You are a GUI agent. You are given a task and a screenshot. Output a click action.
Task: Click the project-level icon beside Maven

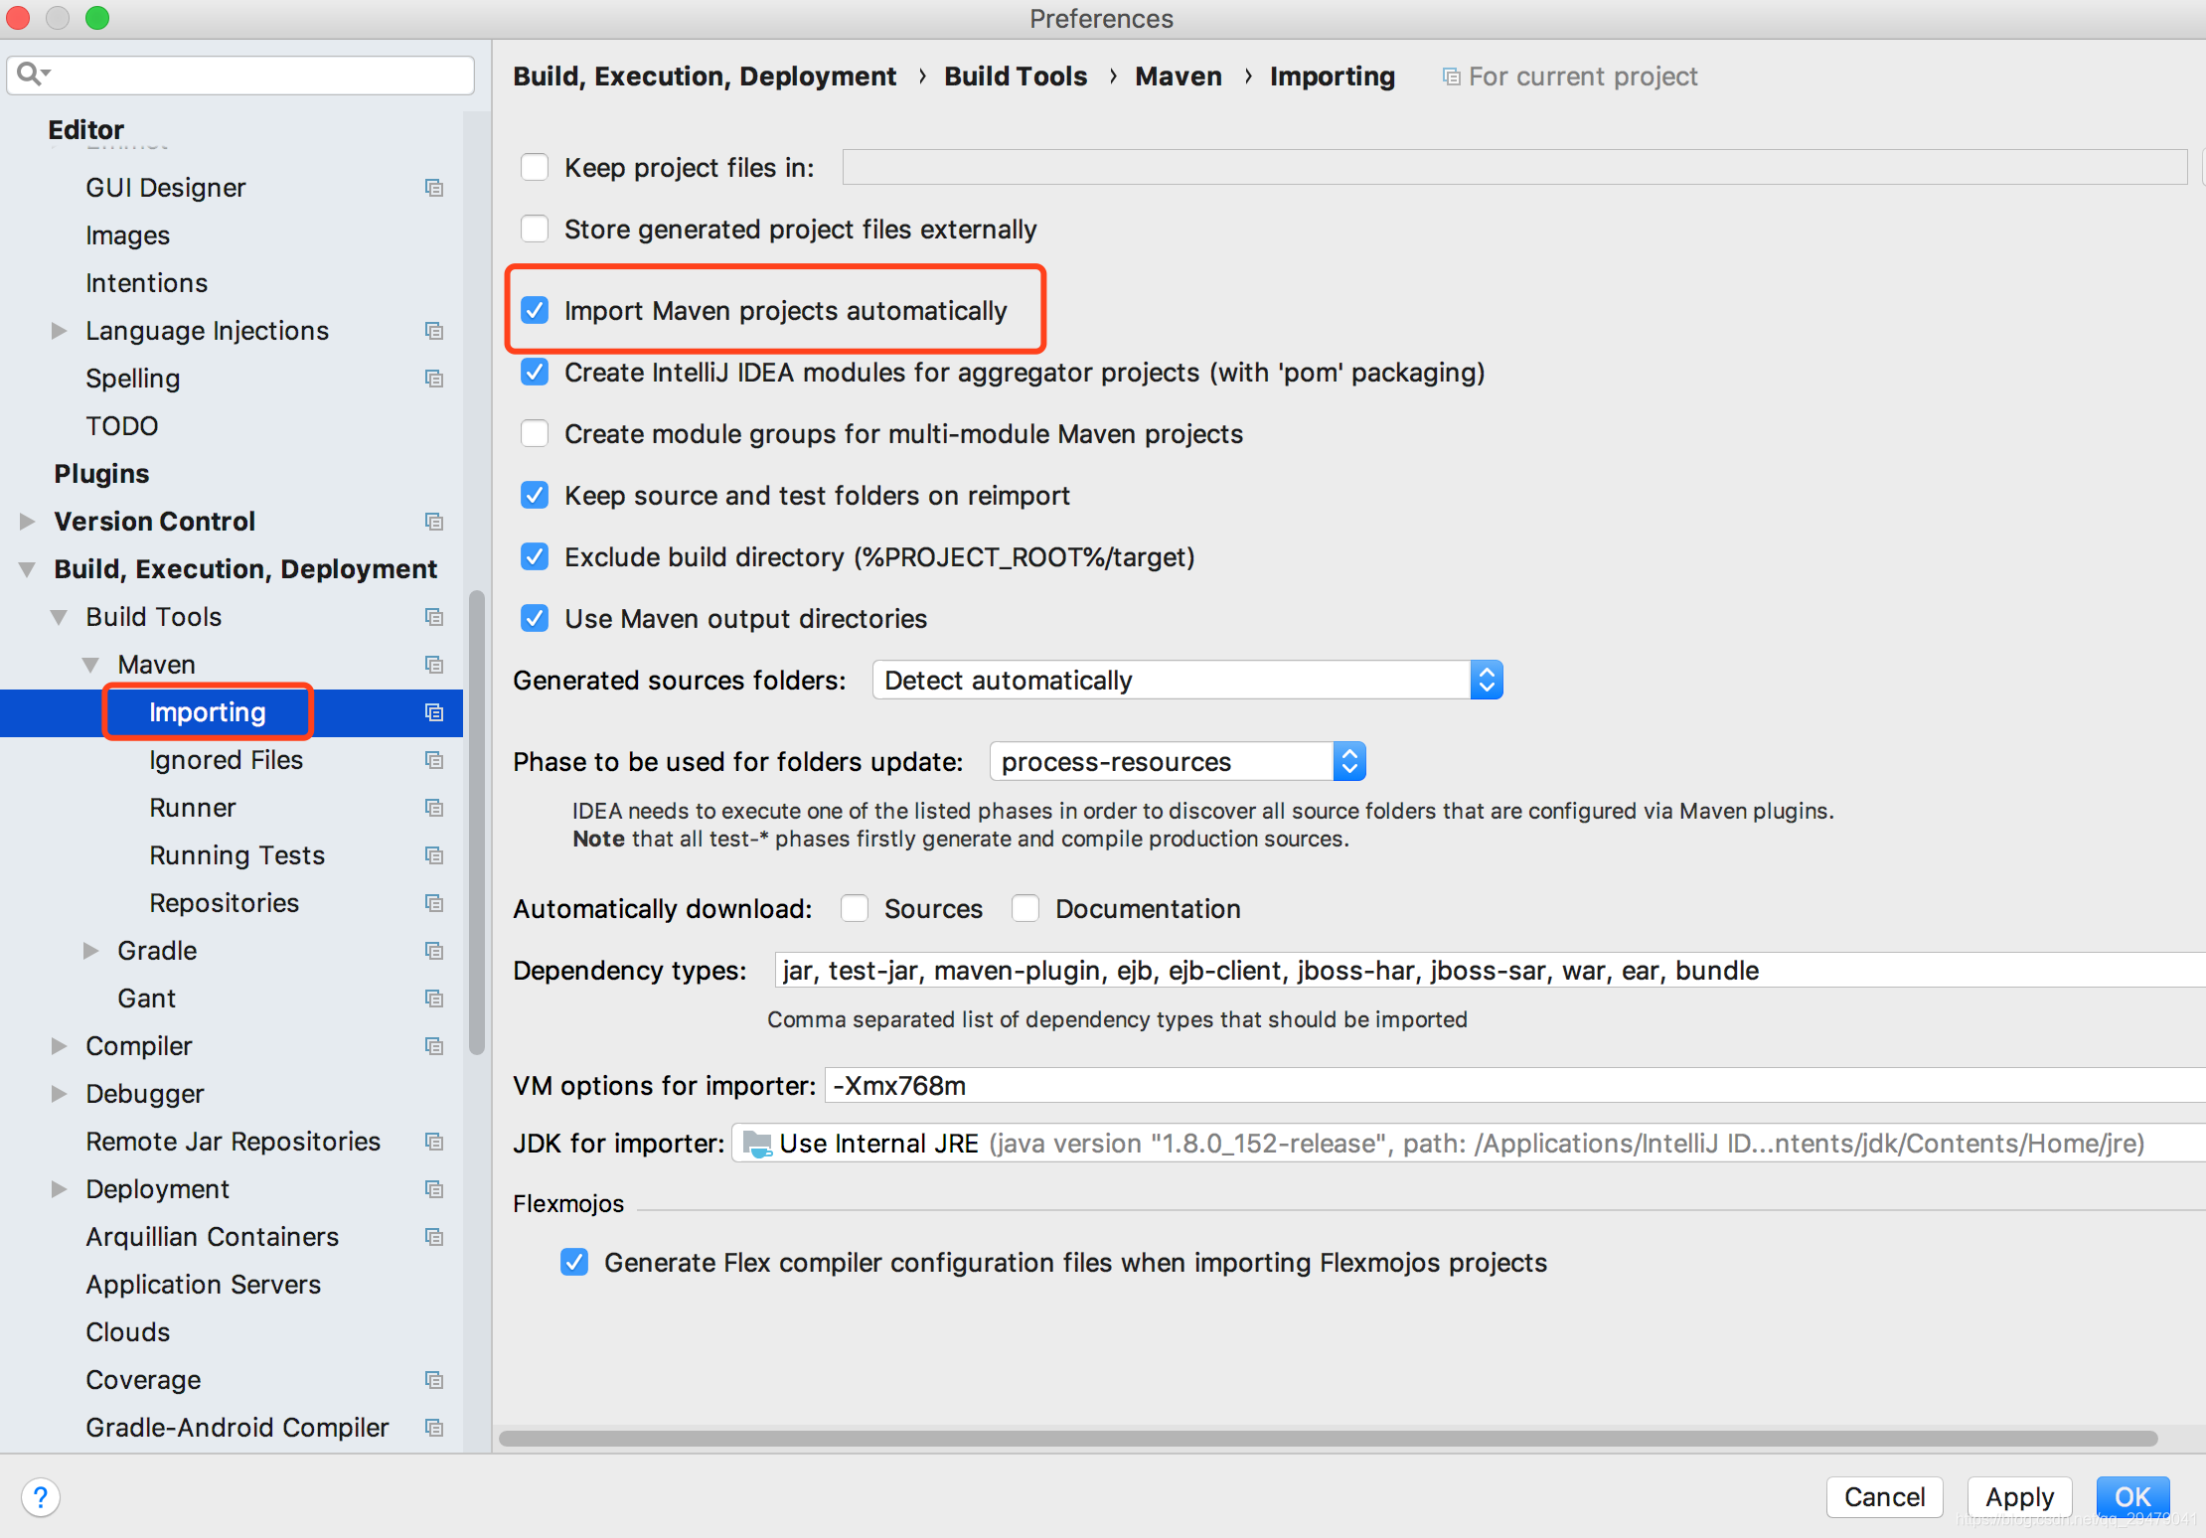[434, 665]
